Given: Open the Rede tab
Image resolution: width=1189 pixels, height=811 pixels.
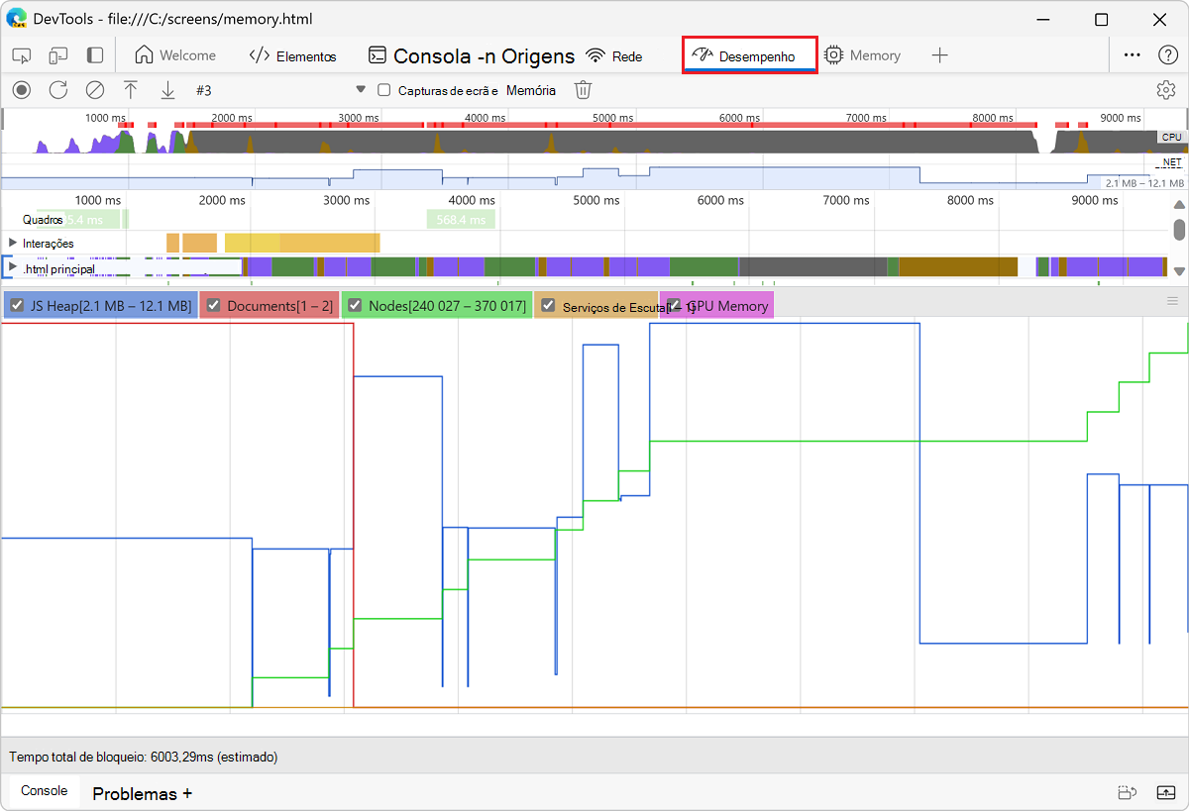Looking at the screenshot, I should 614,55.
